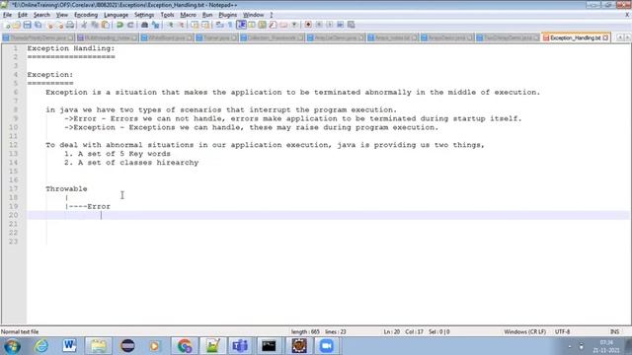Viewport: 632px width, 355px height.
Task: Save the document using the Save icon
Action: click(27, 25)
